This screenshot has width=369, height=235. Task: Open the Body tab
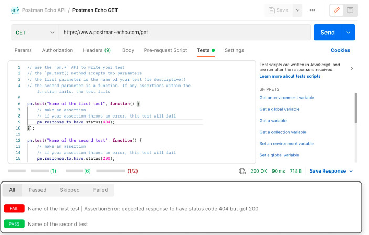(x=128, y=50)
